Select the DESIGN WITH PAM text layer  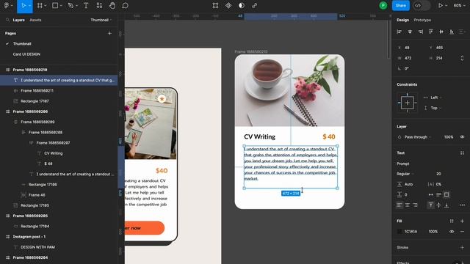[x=37, y=247]
